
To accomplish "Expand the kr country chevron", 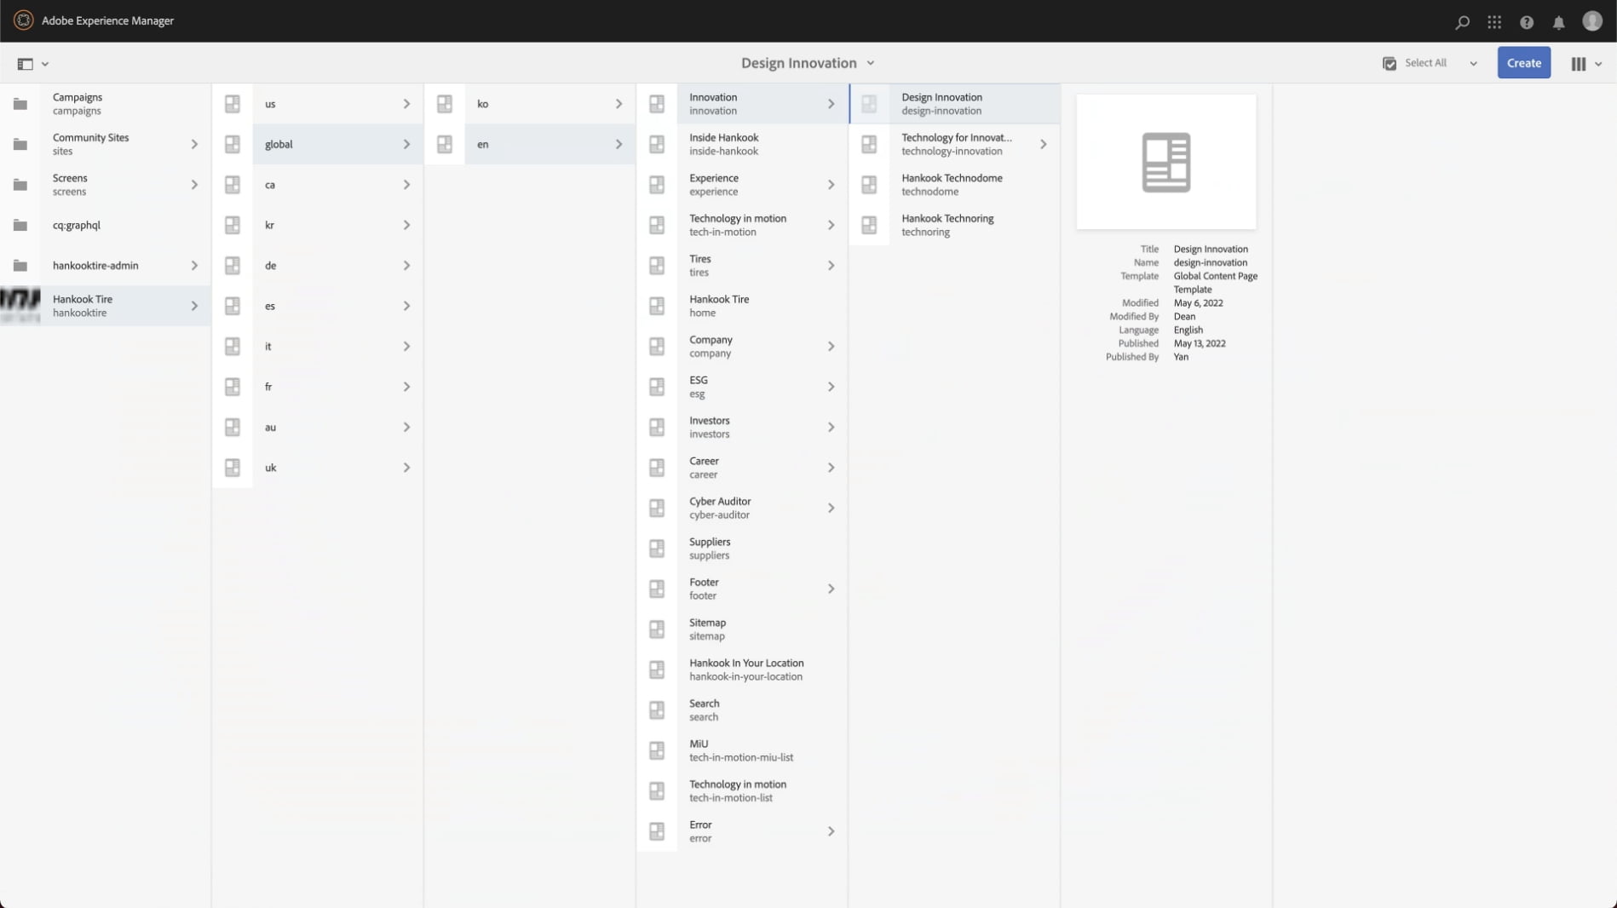I will [x=406, y=225].
